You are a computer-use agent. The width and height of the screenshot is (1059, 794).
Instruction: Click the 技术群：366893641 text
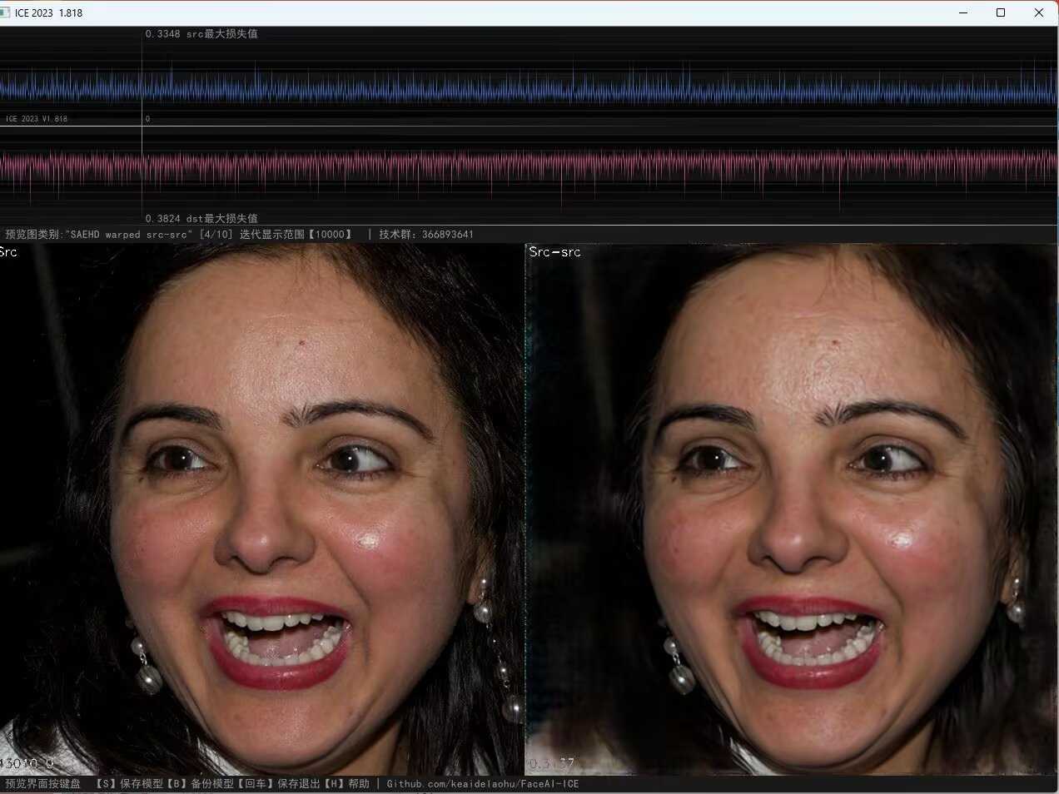(425, 235)
